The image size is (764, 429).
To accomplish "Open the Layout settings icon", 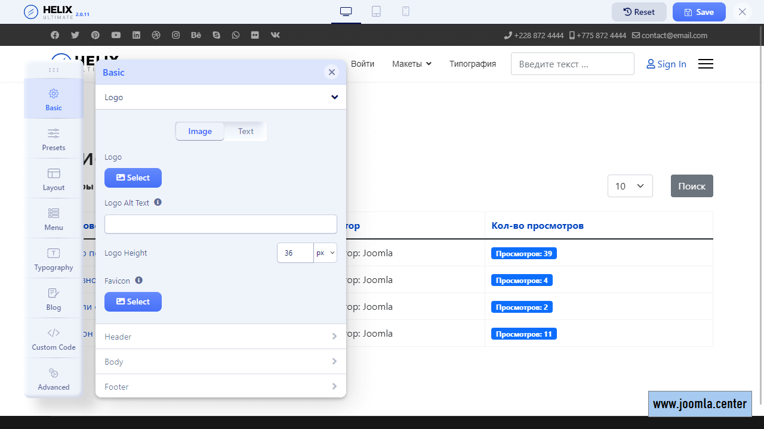I will tap(54, 179).
